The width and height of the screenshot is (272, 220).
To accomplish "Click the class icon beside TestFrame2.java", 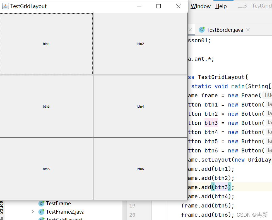I will click(x=41, y=212).
